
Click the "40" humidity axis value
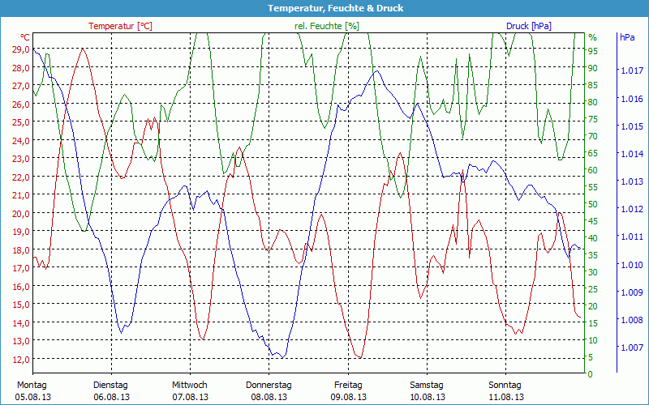pos(593,238)
